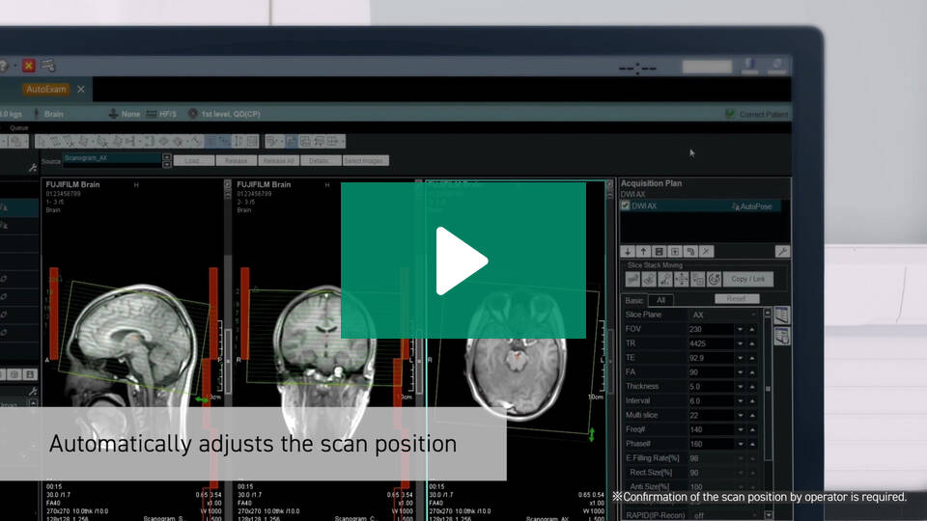Click the Freq# value field 140

click(x=711, y=429)
